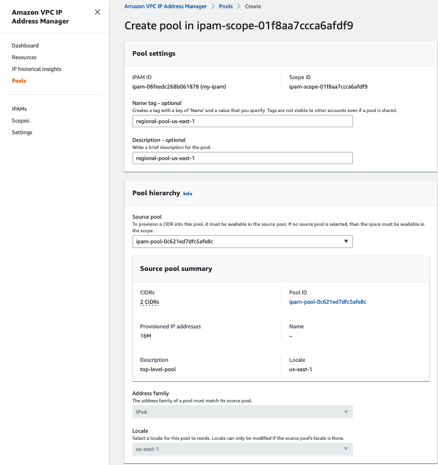Click the disabled Address family IPv4 dropdown
Screen dimensions: 438x465
tap(243, 412)
